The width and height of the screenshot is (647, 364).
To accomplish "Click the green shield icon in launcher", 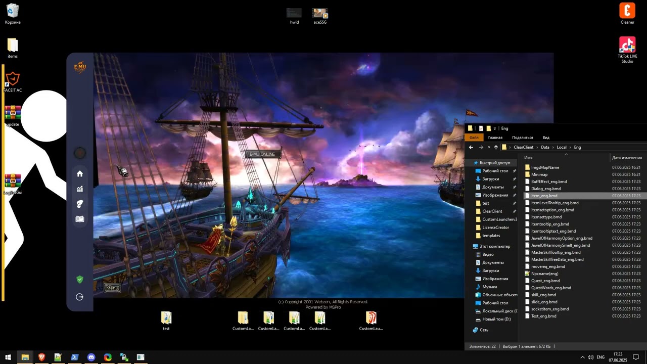I will pyautogui.click(x=80, y=279).
